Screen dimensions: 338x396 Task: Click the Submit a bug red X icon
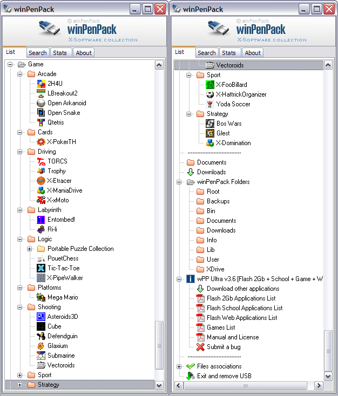click(200, 347)
